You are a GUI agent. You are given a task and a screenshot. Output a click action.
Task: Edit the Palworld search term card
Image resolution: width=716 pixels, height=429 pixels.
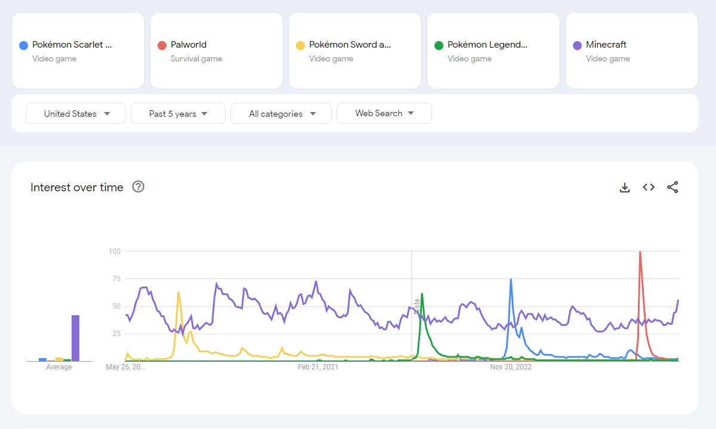tap(217, 51)
